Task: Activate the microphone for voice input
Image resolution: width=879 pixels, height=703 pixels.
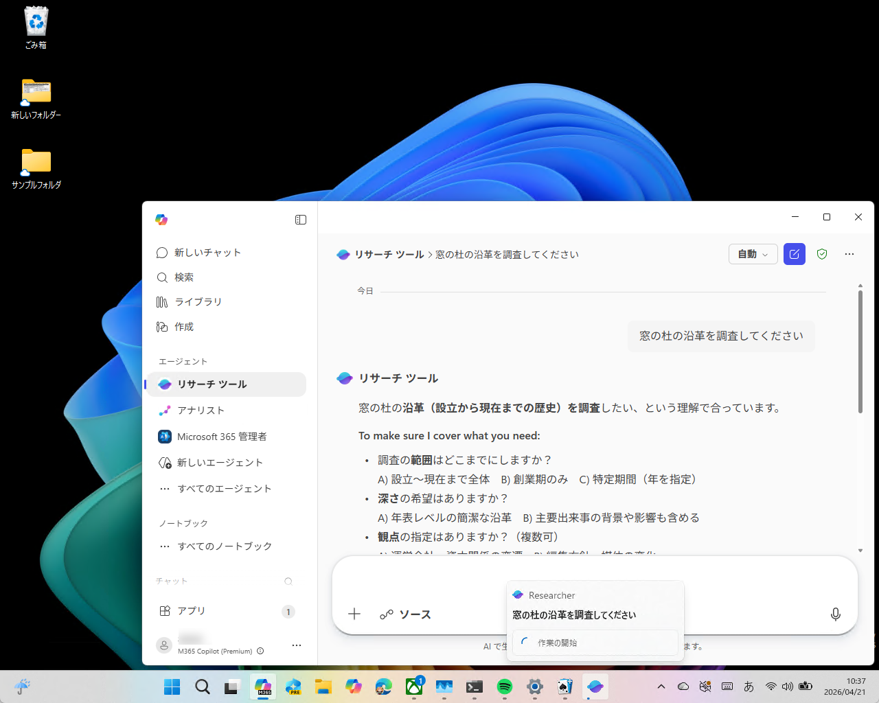Action: click(x=836, y=614)
